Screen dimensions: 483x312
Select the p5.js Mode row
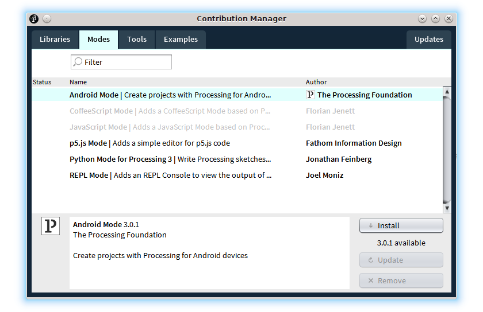tap(237, 143)
